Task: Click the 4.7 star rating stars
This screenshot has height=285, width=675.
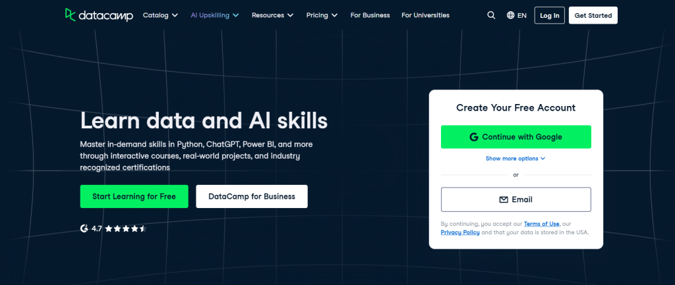Action: coord(125,228)
